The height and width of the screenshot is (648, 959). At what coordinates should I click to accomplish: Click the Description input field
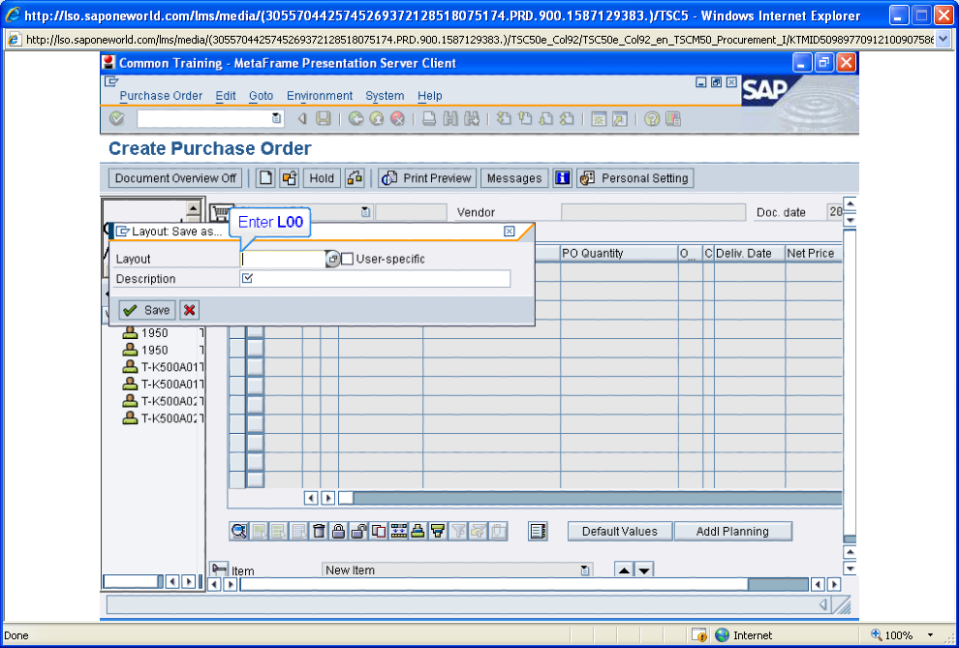(x=375, y=279)
